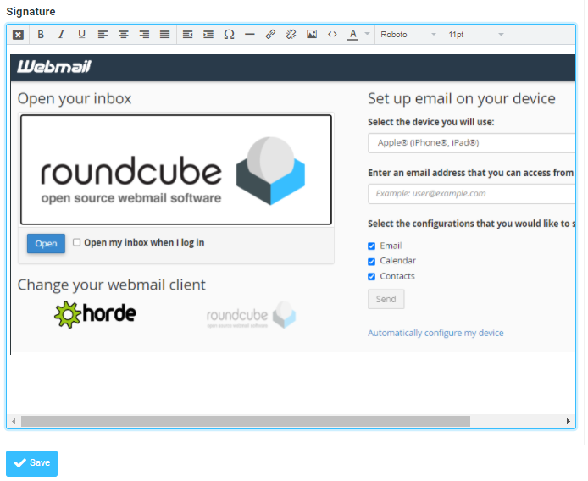Insert a special character (Omega icon)
The height and width of the screenshot is (481, 588).
[229, 35]
